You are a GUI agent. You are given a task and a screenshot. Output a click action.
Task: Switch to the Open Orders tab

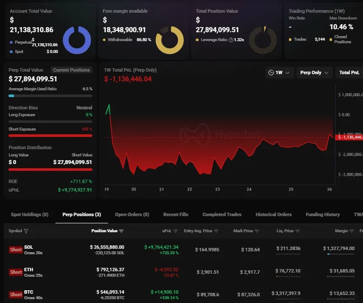132,214
